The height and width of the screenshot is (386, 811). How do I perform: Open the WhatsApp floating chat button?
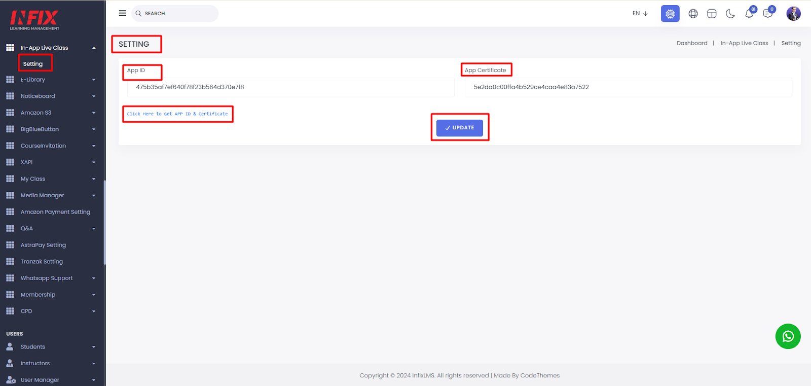[x=788, y=336]
